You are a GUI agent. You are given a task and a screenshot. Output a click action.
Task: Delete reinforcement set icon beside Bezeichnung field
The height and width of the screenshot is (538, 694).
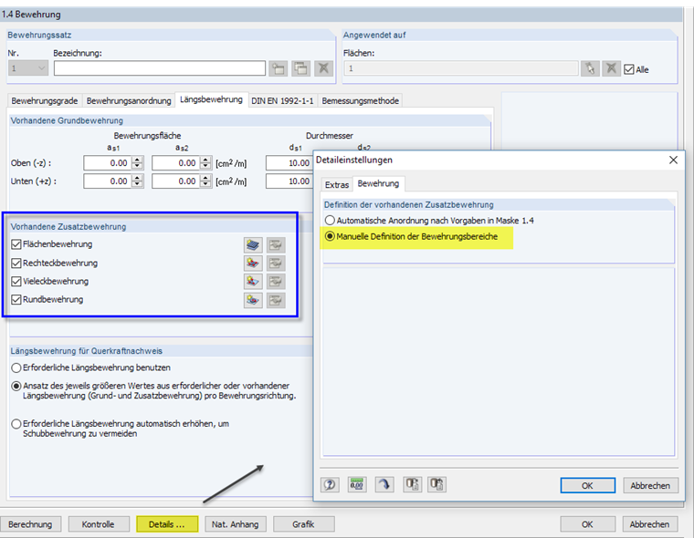click(323, 68)
